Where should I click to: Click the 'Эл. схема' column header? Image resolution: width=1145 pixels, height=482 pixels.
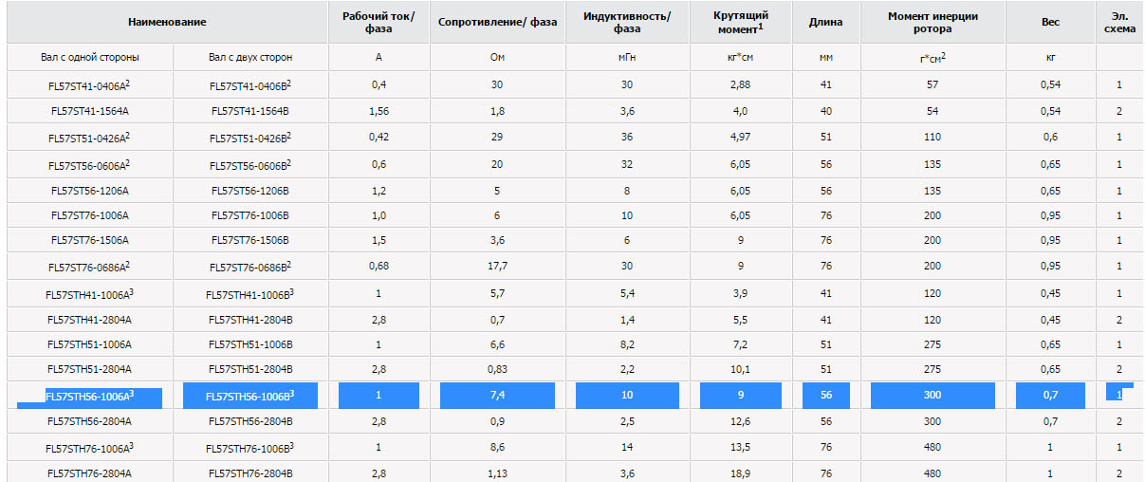[1119, 22]
